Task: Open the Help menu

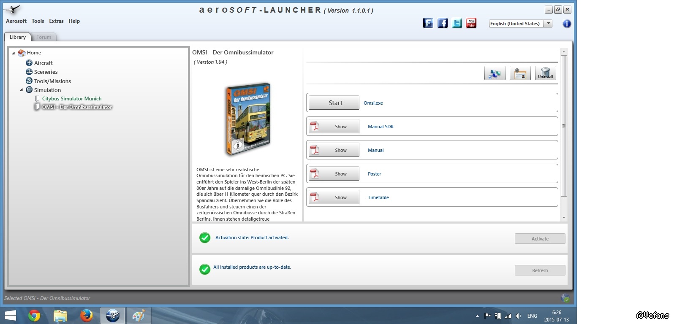Action: [x=74, y=21]
